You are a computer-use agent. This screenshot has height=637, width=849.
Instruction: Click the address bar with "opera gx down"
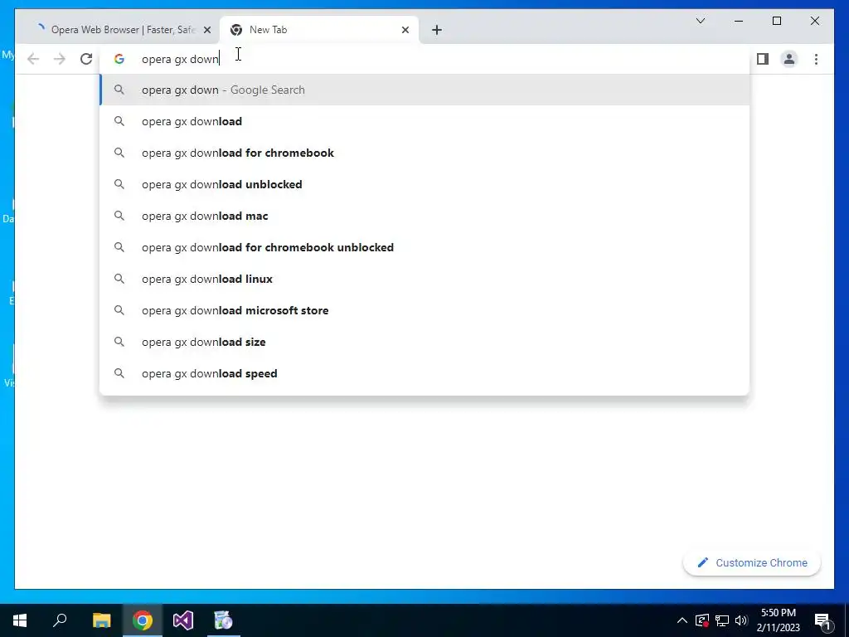(x=424, y=59)
